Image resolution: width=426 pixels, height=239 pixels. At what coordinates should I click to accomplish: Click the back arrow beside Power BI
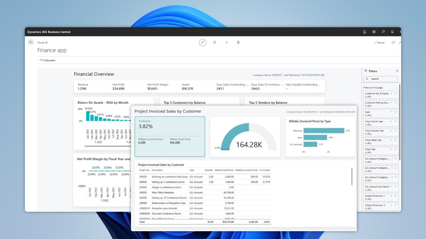[x=31, y=42]
